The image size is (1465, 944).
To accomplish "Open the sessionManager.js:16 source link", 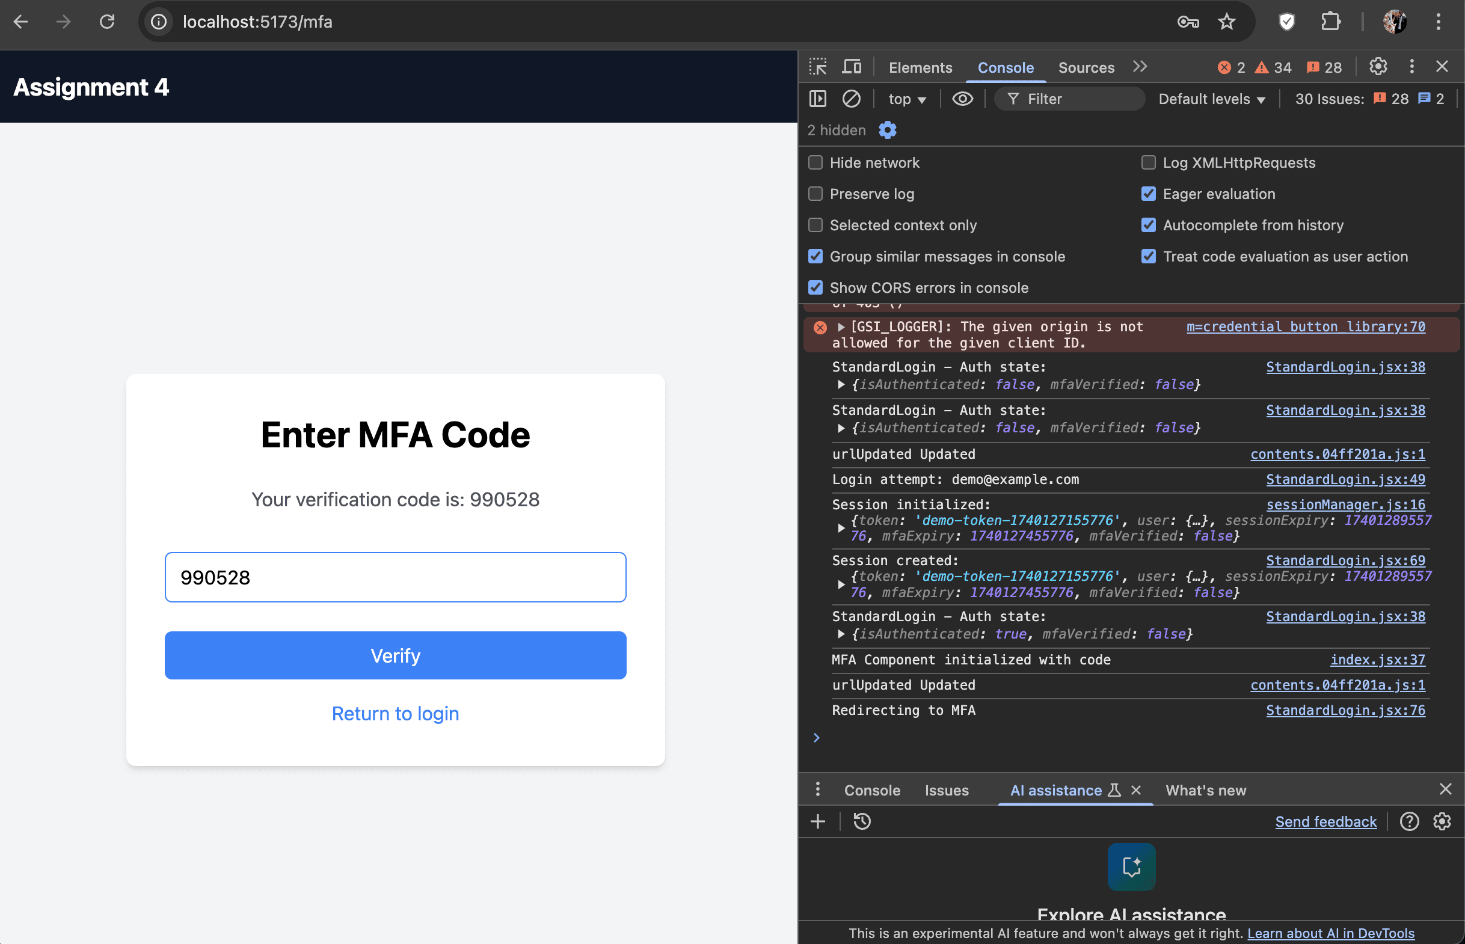I will [x=1345, y=504].
